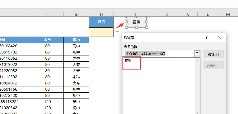Click the 录制(R)... button

coord(213,65)
